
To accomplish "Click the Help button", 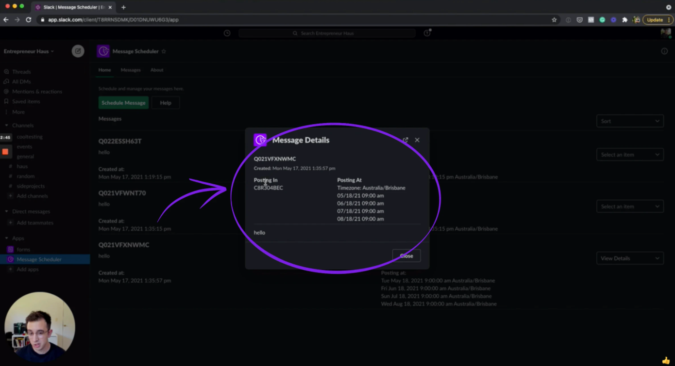I will coord(165,102).
